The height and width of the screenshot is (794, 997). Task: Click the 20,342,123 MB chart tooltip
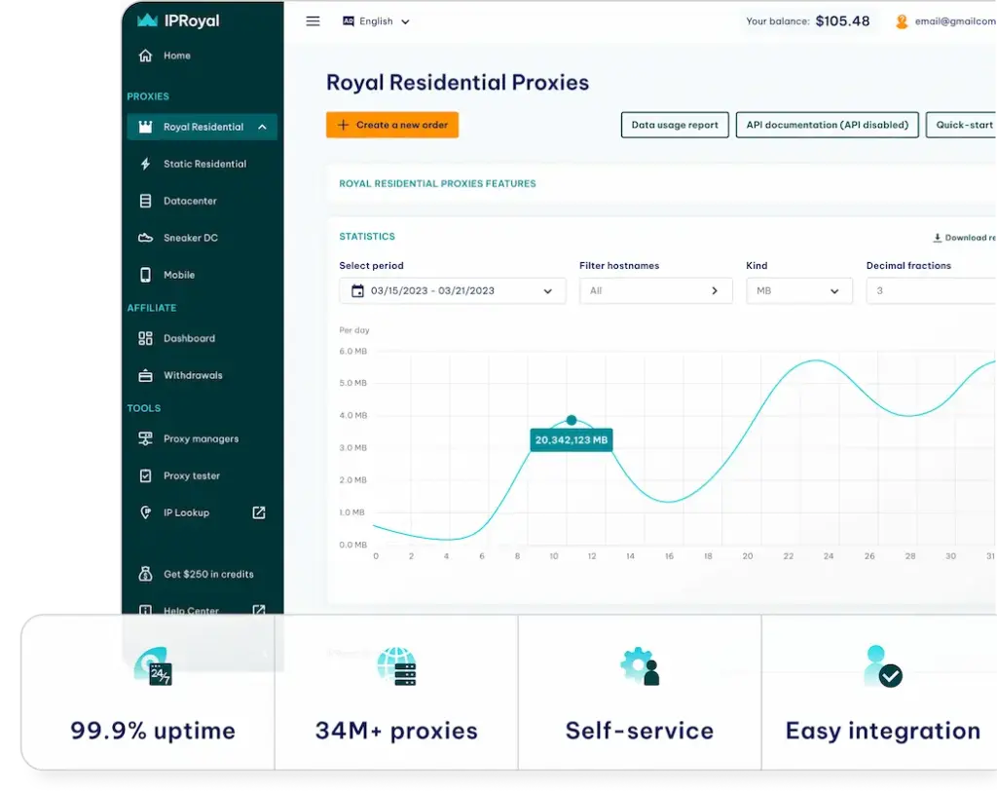572,439
